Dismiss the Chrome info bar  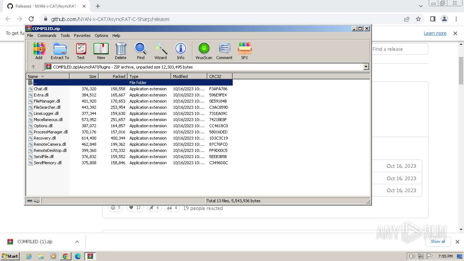455,33
